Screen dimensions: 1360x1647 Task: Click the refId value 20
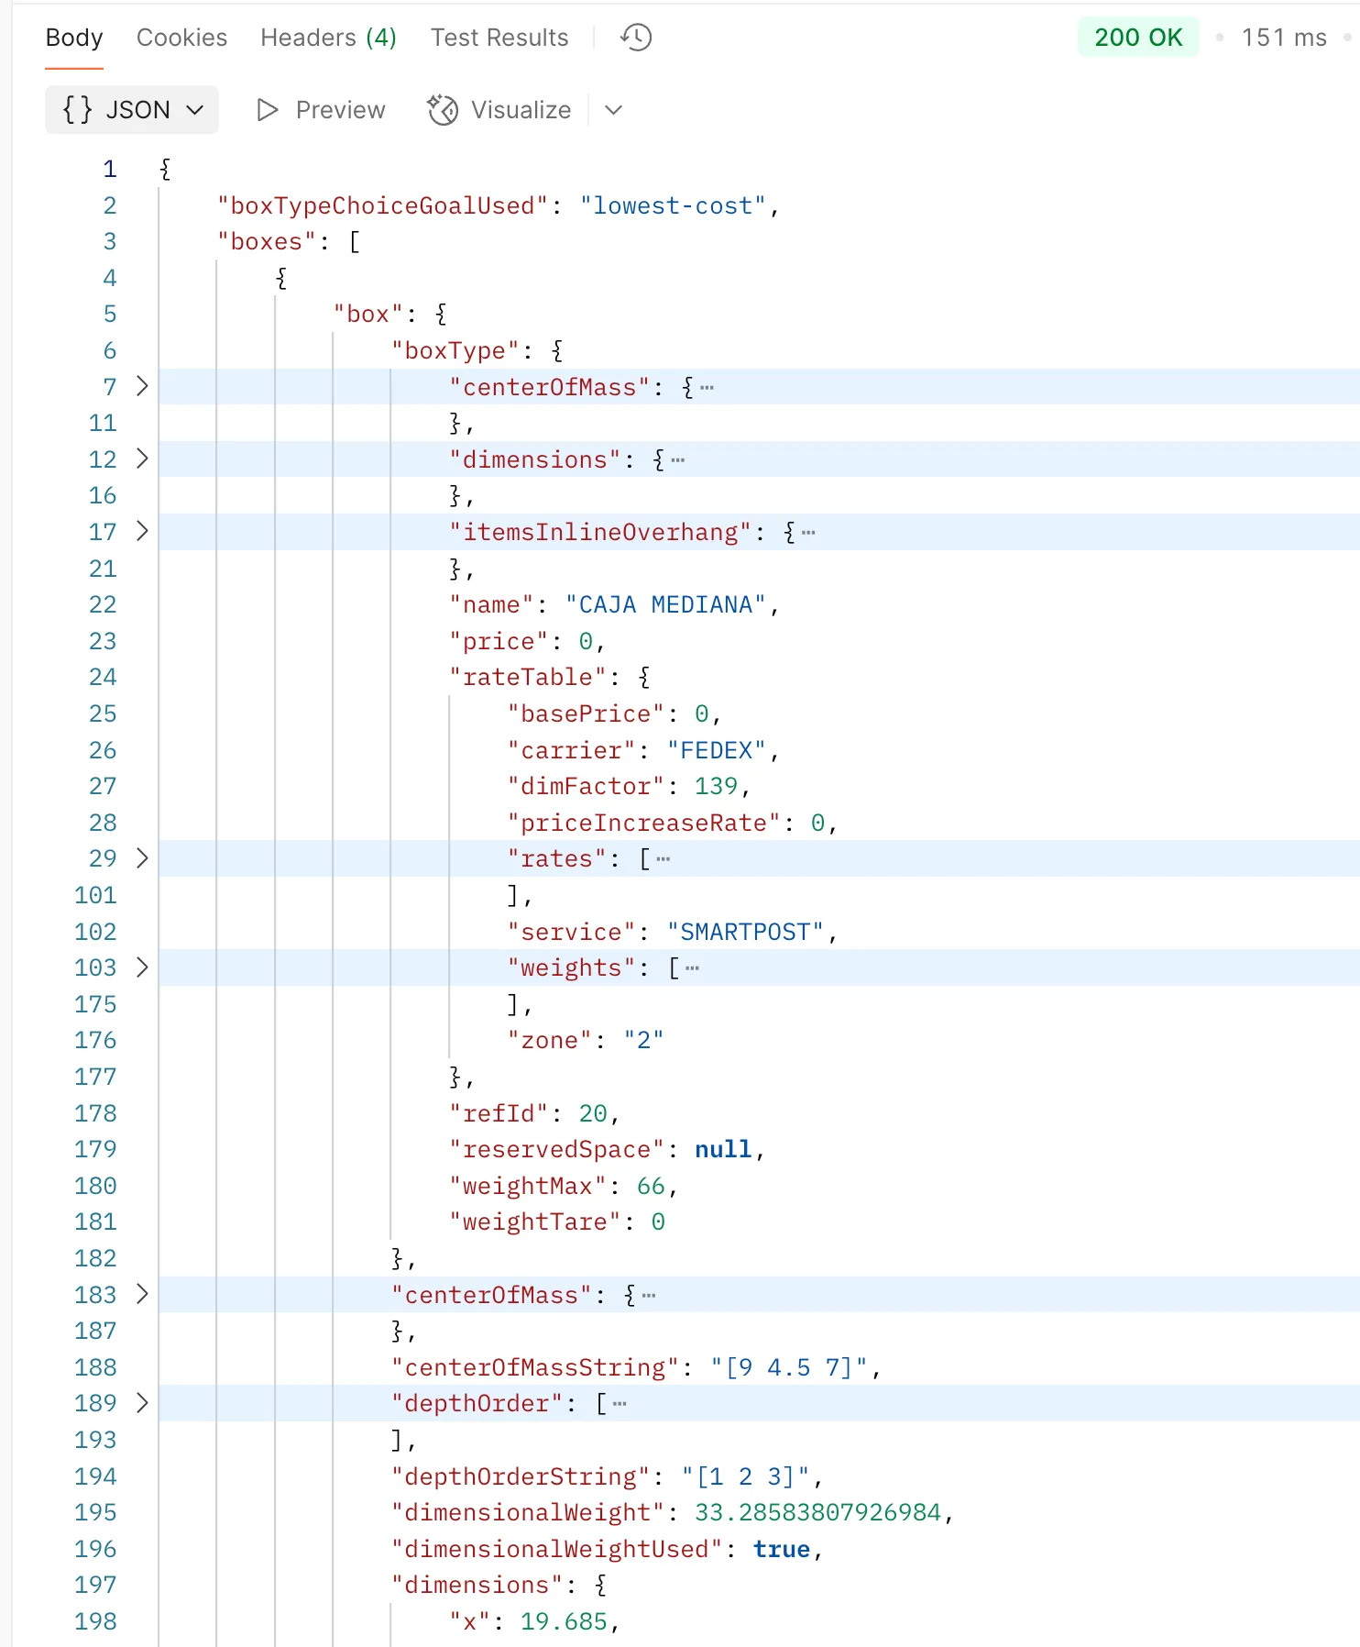[593, 1113]
